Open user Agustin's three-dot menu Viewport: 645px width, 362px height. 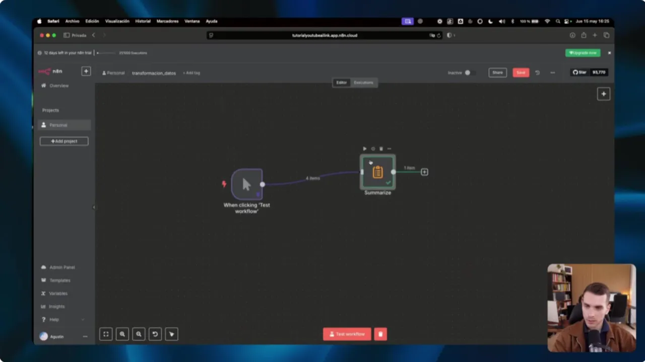pyautogui.click(x=85, y=336)
